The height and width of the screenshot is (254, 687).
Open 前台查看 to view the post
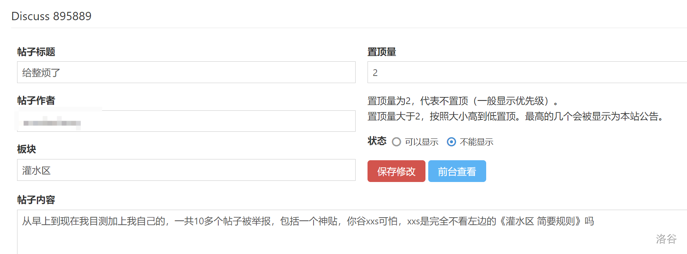[x=457, y=171]
